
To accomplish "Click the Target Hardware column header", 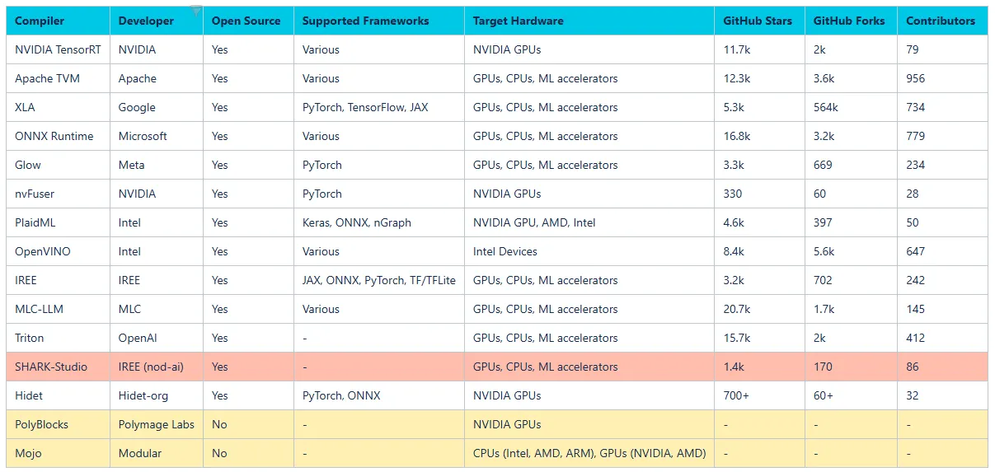I will 589,21.
